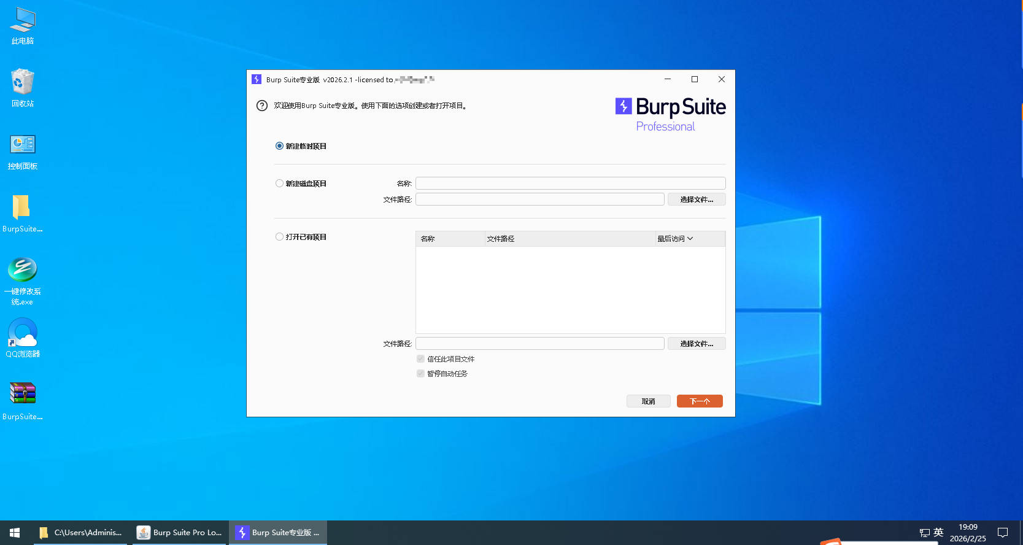1023x545 pixels.
Task: Switch to Burp Suite Pro Loader taskbar item
Action: coord(179,533)
